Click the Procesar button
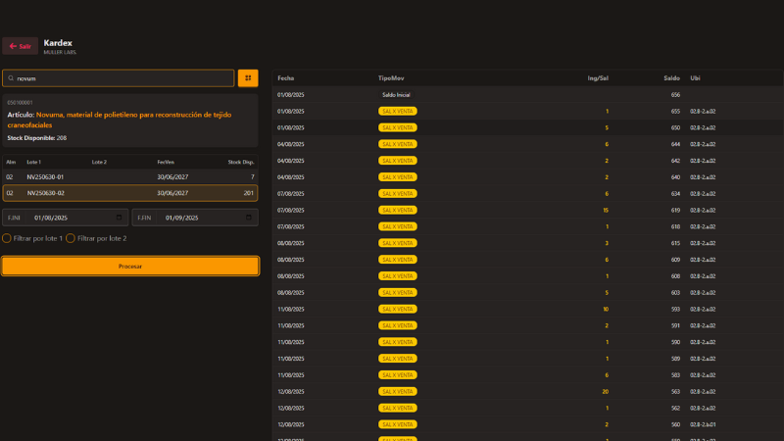Image resolution: width=784 pixels, height=441 pixels. [130, 266]
